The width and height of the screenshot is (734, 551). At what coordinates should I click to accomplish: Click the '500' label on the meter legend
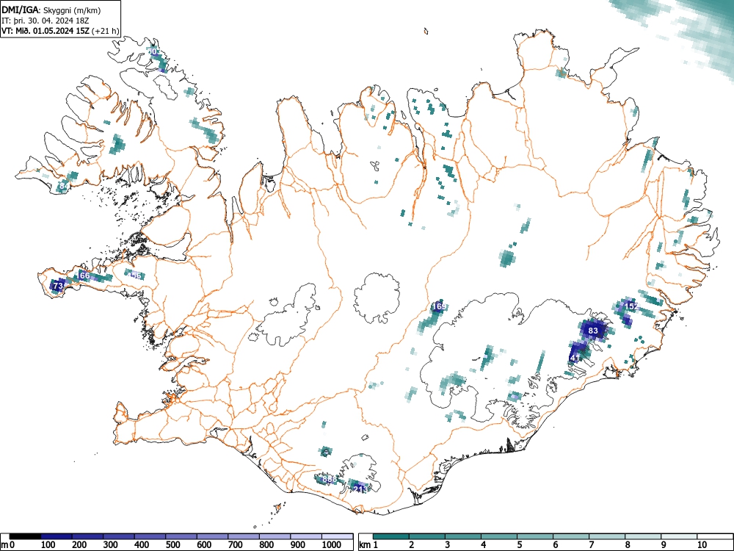point(173,545)
